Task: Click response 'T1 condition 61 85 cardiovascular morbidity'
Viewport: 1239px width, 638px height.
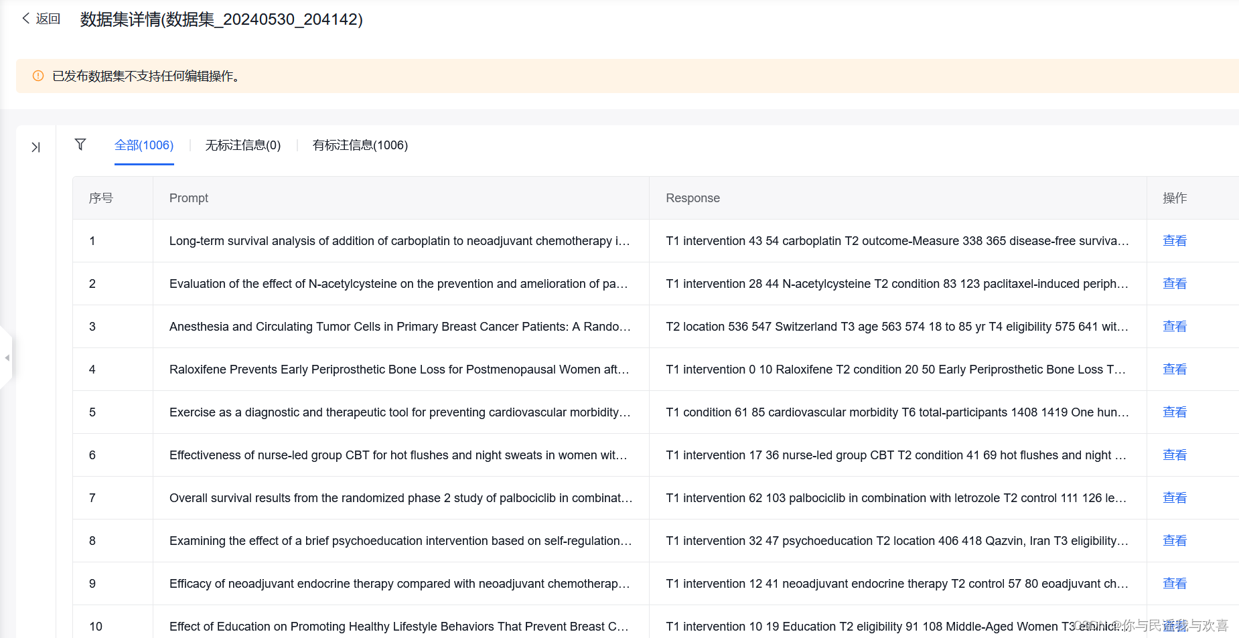Action: [897, 412]
